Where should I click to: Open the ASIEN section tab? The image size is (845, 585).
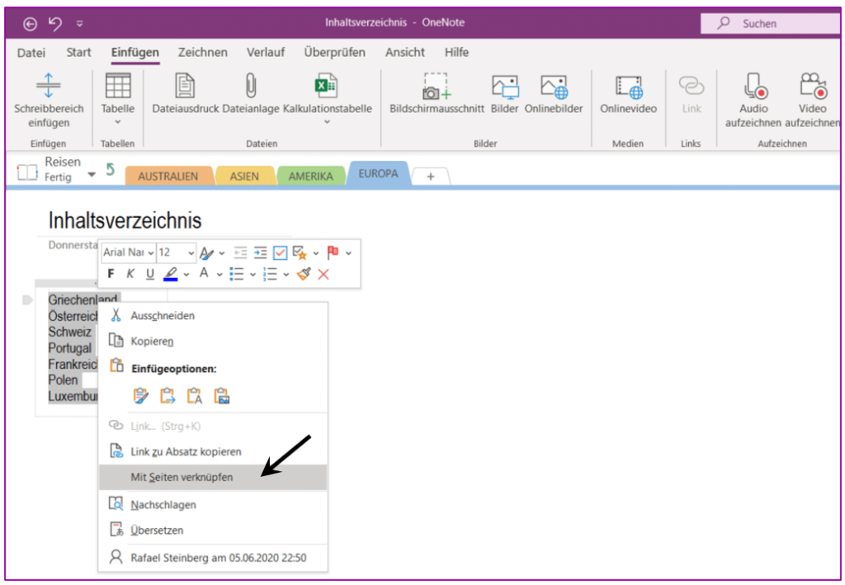click(244, 176)
